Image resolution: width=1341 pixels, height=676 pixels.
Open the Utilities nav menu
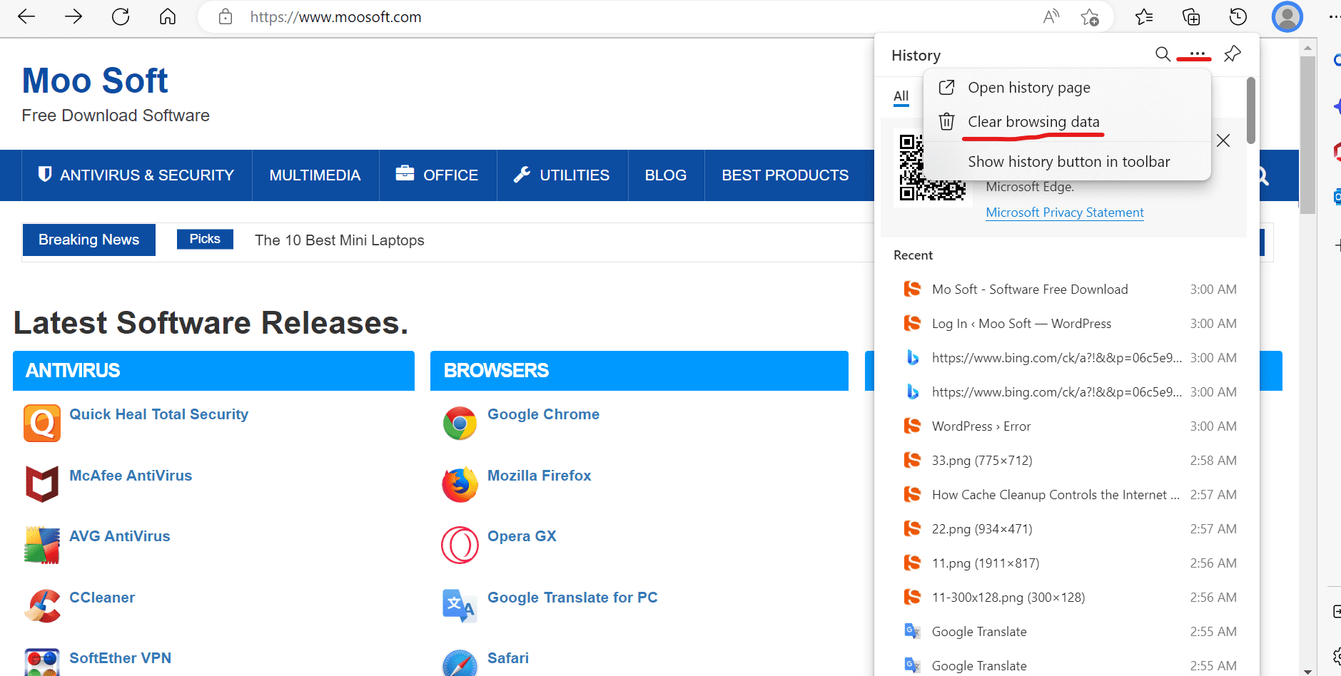click(x=562, y=175)
